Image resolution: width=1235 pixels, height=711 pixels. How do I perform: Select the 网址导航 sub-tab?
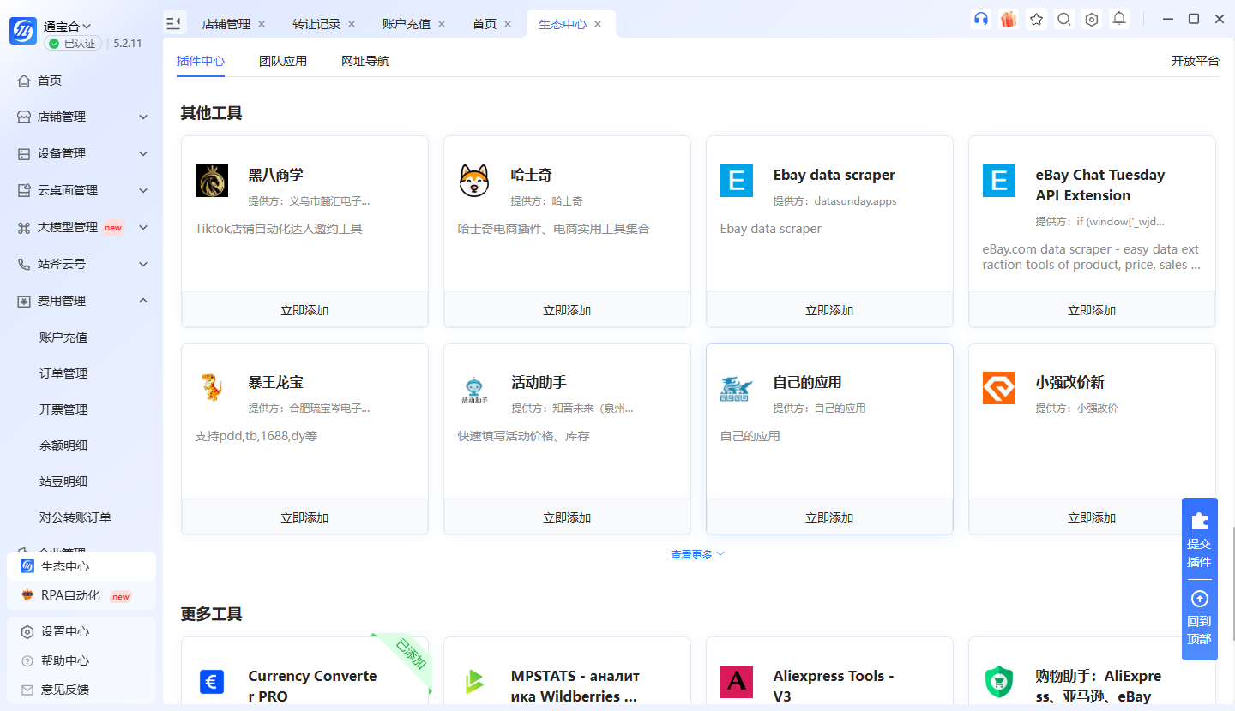pos(365,61)
